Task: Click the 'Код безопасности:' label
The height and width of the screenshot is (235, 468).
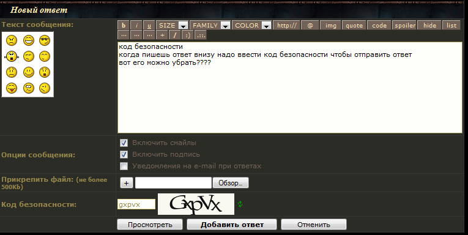Action: pyautogui.click(x=39, y=205)
